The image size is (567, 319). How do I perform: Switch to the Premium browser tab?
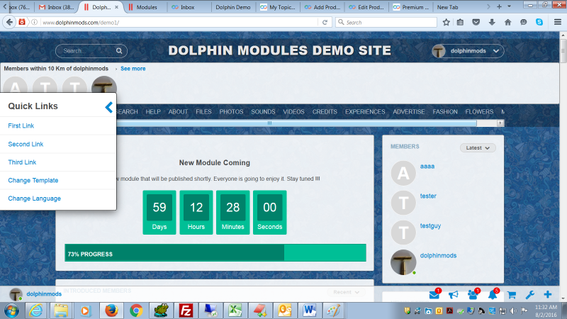click(x=411, y=7)
